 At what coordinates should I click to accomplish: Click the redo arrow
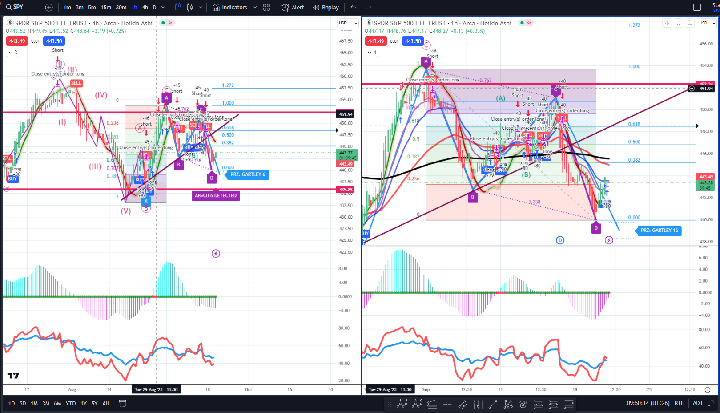(x=368, y=8)
